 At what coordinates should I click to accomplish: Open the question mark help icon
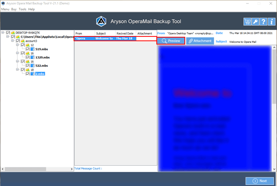point(263,22)
